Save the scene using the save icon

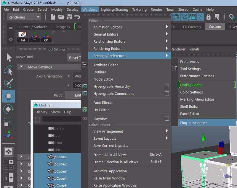69,17
